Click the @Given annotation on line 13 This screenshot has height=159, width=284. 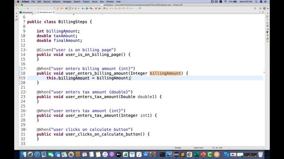pyautogui.click(x=44, y=50)
